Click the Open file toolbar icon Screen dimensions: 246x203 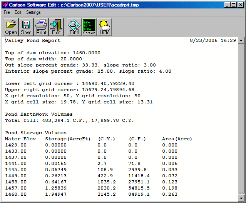click(11, 27)
